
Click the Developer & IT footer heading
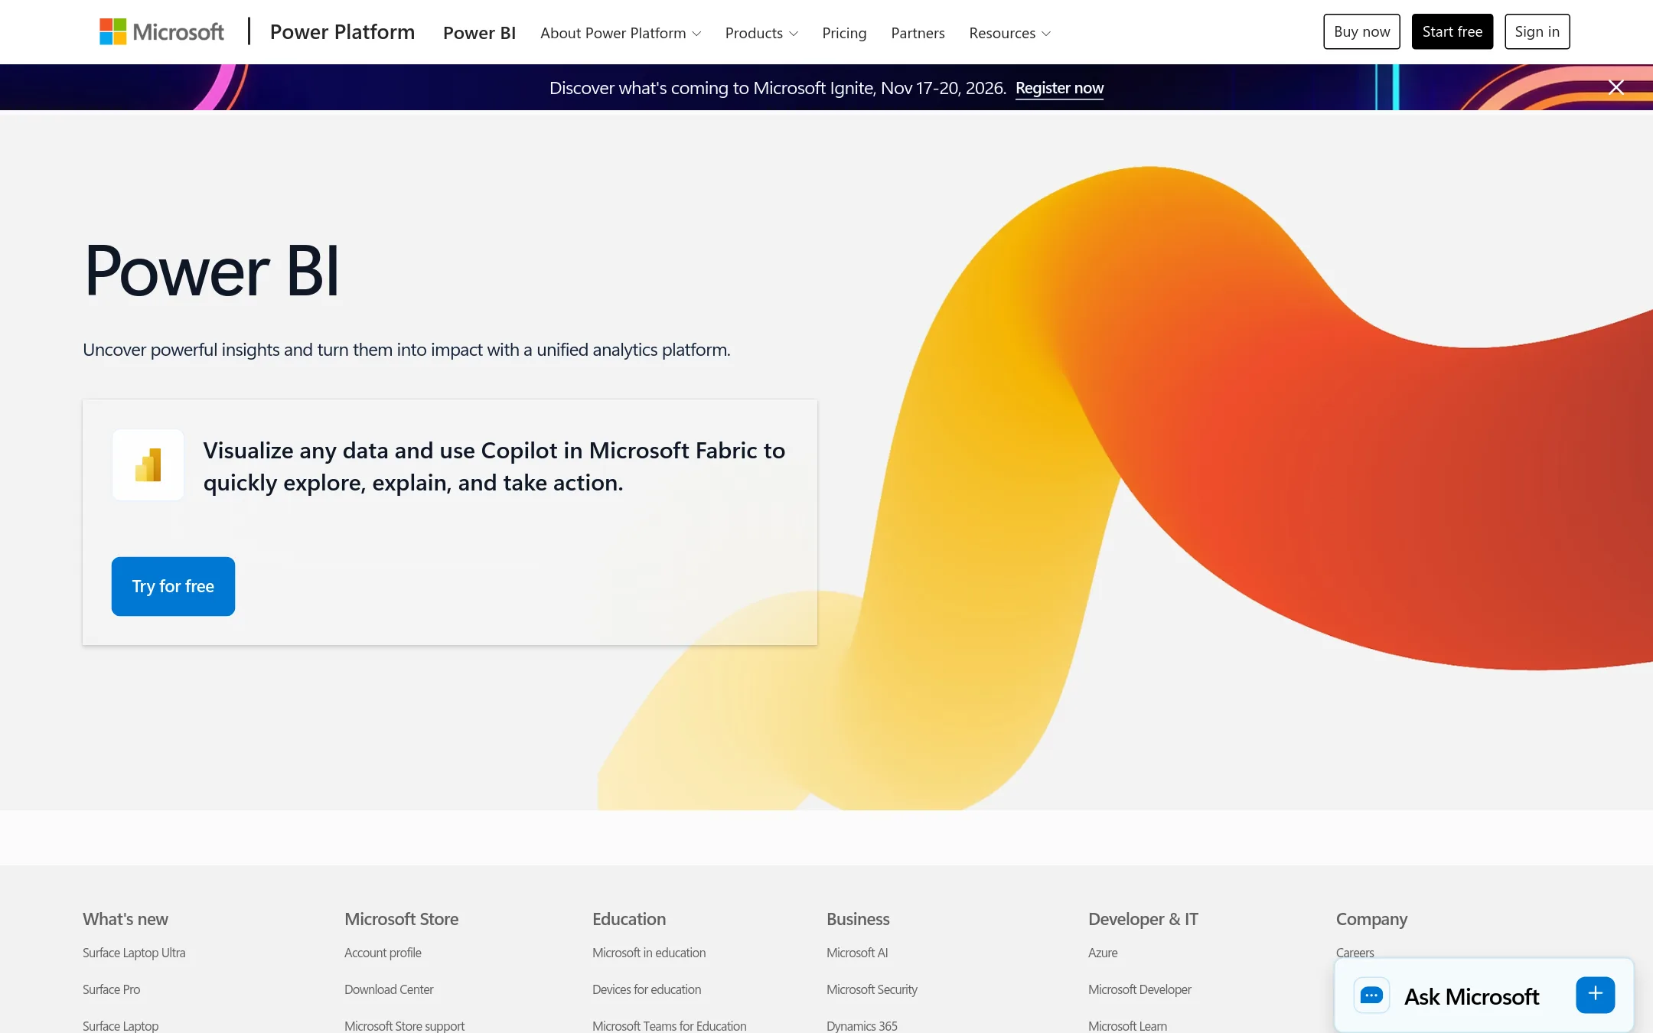1143,919
